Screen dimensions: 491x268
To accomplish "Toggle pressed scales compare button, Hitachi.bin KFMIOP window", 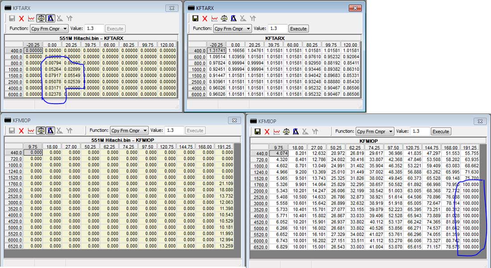I will pyautogui.click(x=41, y=130).
